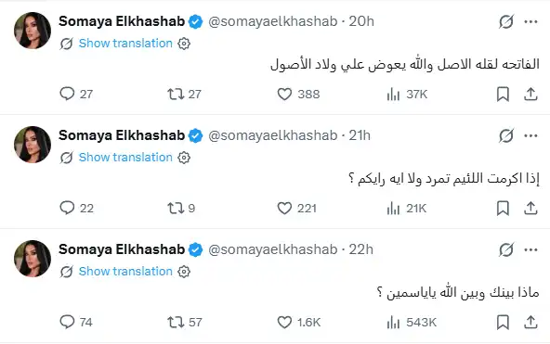Open the more options menu on 20h tweet
This screenshot has width=550, height=344.
click(x=530, y=21)
